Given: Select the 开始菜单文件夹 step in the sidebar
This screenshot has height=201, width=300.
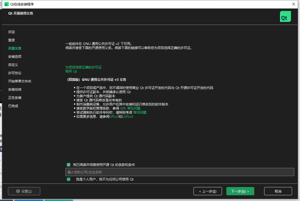Looking at the screenshot, I should [x=20, y=81].
